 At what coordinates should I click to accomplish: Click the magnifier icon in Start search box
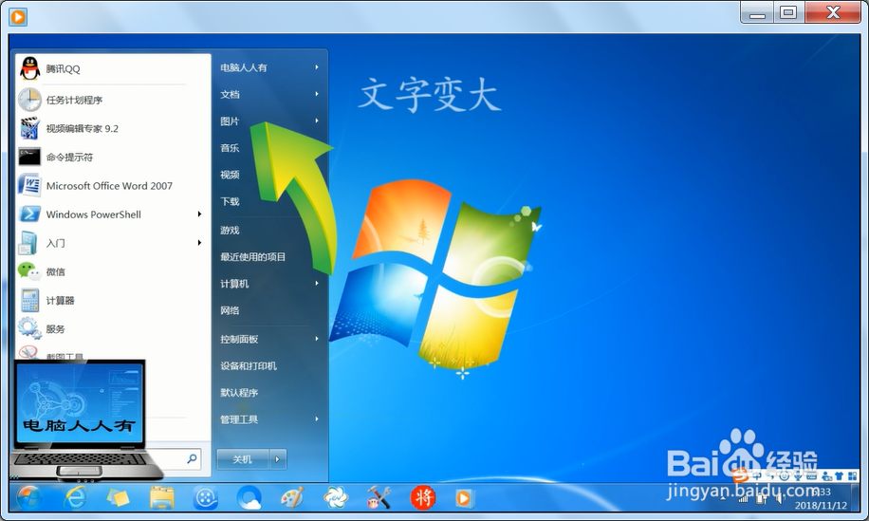pos(192,459)
